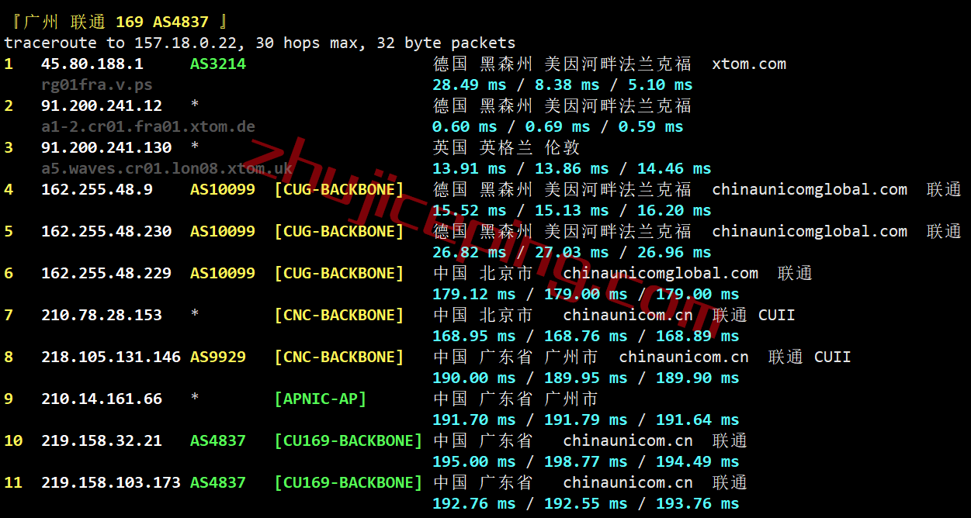
Task: Click IP address 219.158.32.21
Action: pyautogui.click(x=102, y=440)
